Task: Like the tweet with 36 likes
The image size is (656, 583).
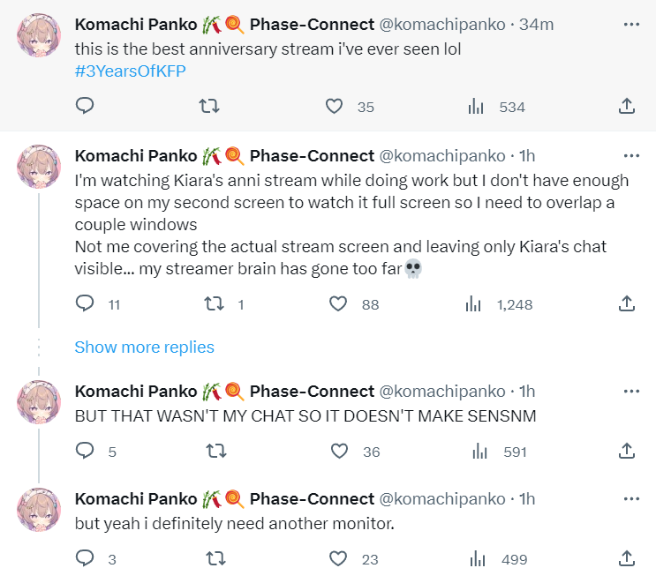Action: coord(339,452)
